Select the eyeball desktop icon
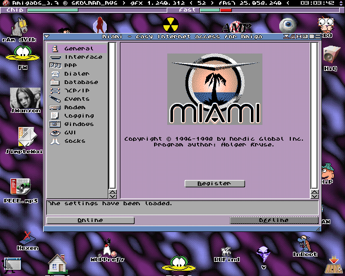 (x=288, y=26)
